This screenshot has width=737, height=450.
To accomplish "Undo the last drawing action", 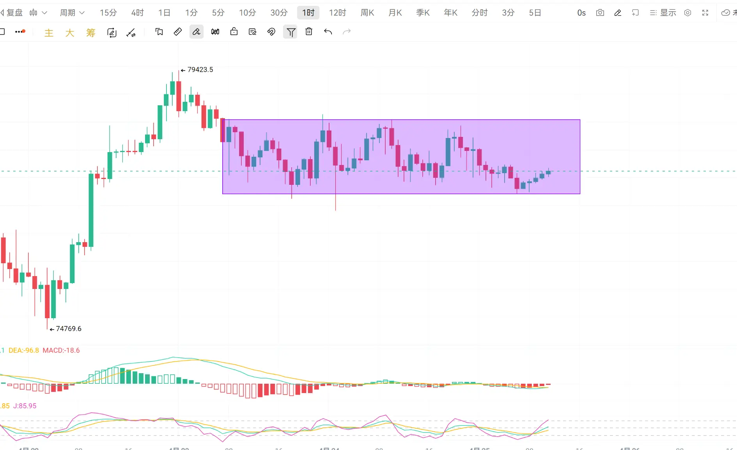I will click(328, 32).
